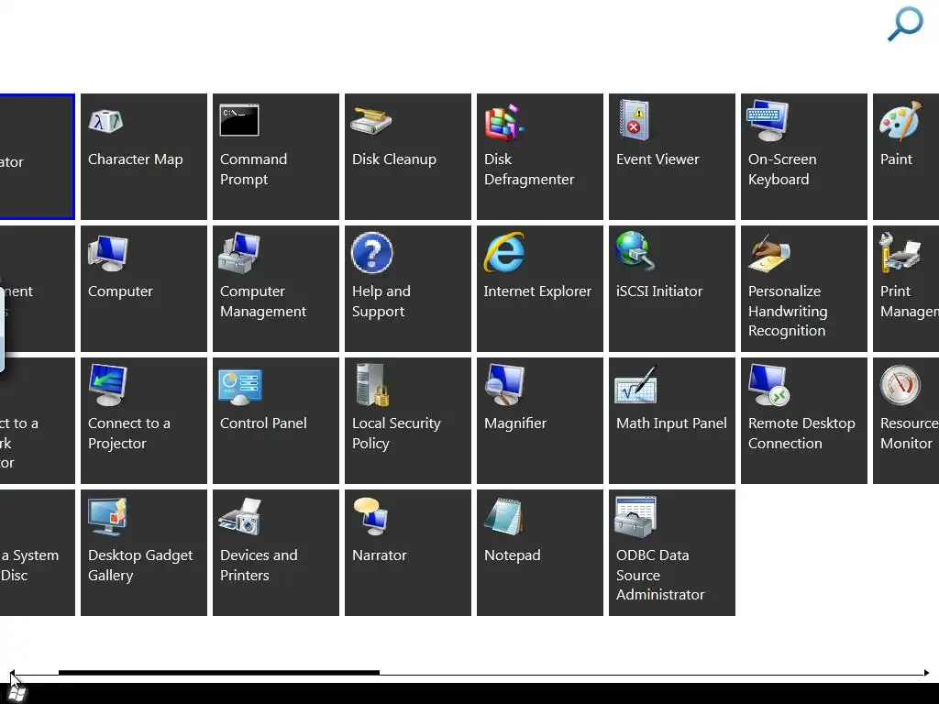Click the "Desktop Gadget Gallery" label

click(140, 565)
